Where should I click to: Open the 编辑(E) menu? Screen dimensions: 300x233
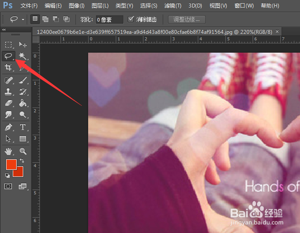53,6
